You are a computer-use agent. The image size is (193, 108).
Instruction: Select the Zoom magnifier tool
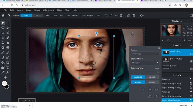point(8,72)
